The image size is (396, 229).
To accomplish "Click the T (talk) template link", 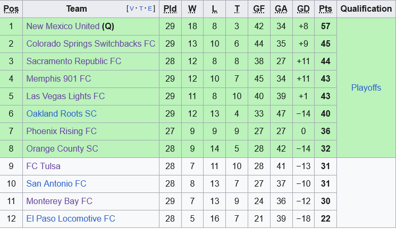I will tap(141, 8).
